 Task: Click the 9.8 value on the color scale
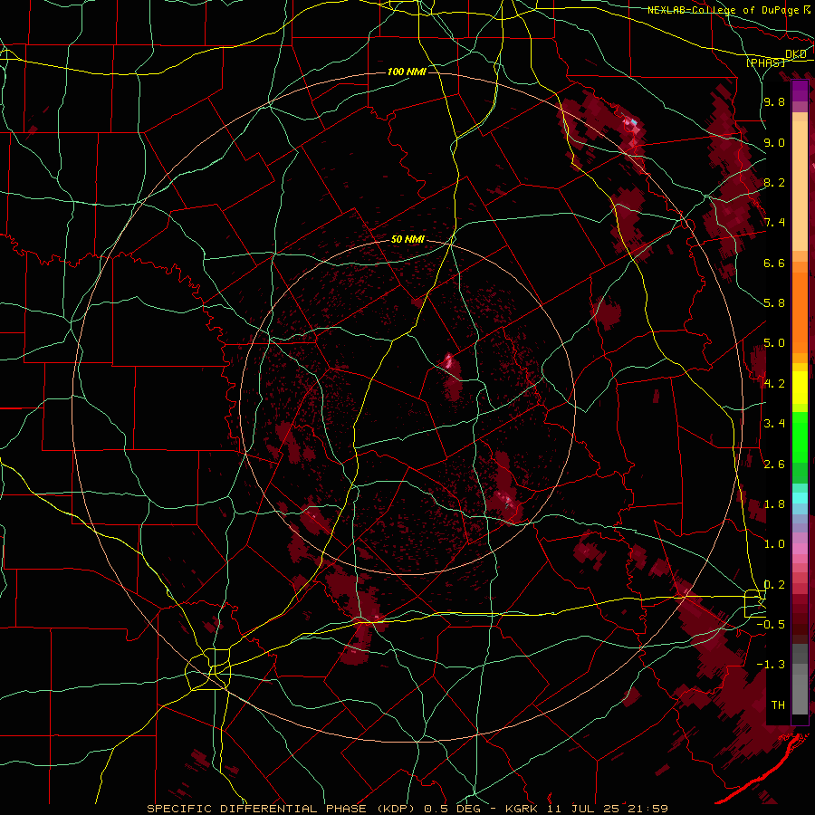coord(774,101)
